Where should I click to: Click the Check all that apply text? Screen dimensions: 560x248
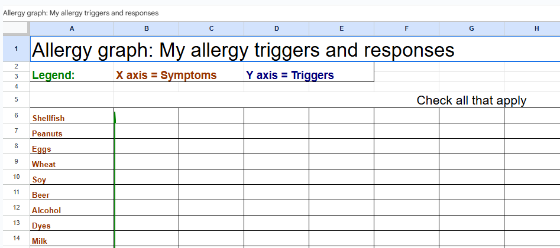[471, 100]
